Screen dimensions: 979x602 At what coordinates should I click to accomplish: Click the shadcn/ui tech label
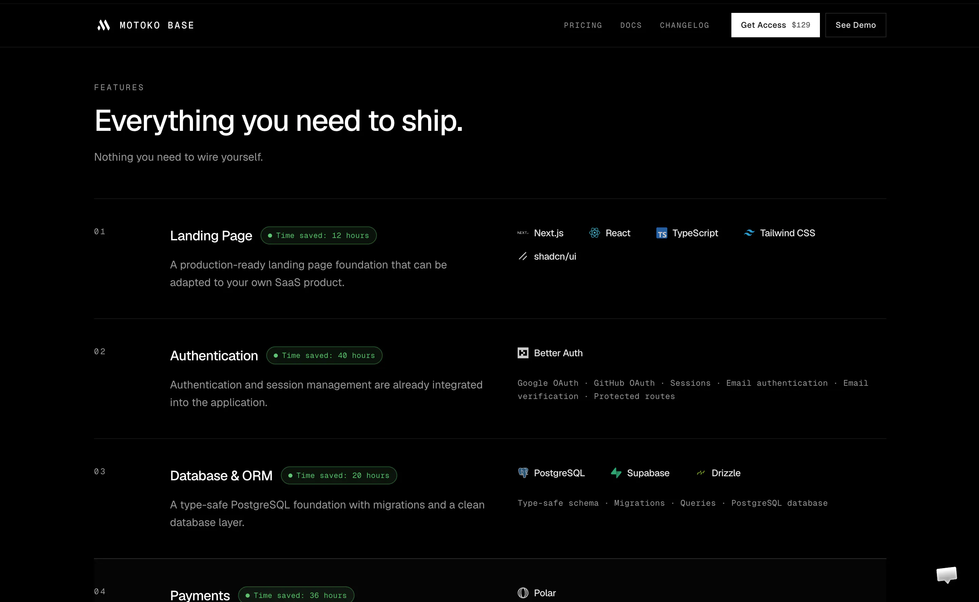tap(555, 256)
